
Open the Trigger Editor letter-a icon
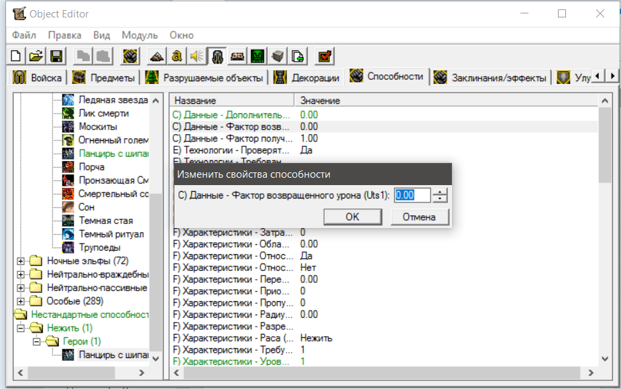[x=176, y=56]
